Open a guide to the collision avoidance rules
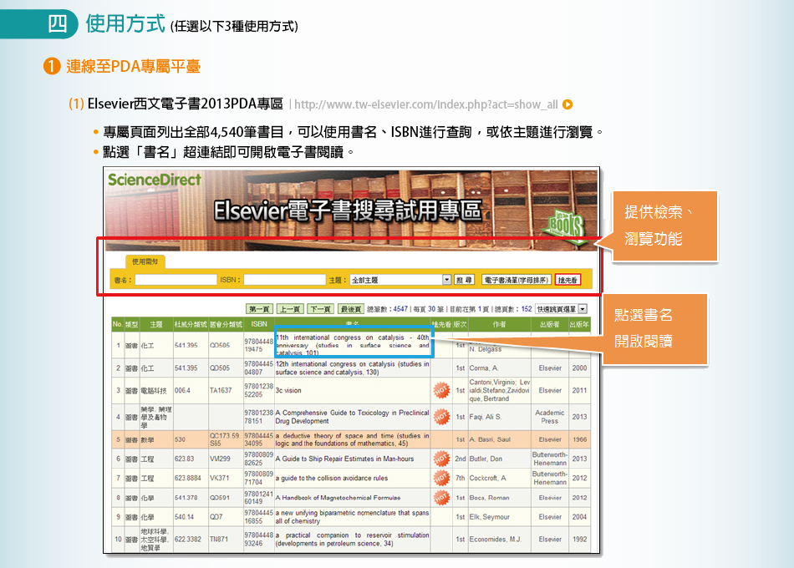 click(332, 478)
